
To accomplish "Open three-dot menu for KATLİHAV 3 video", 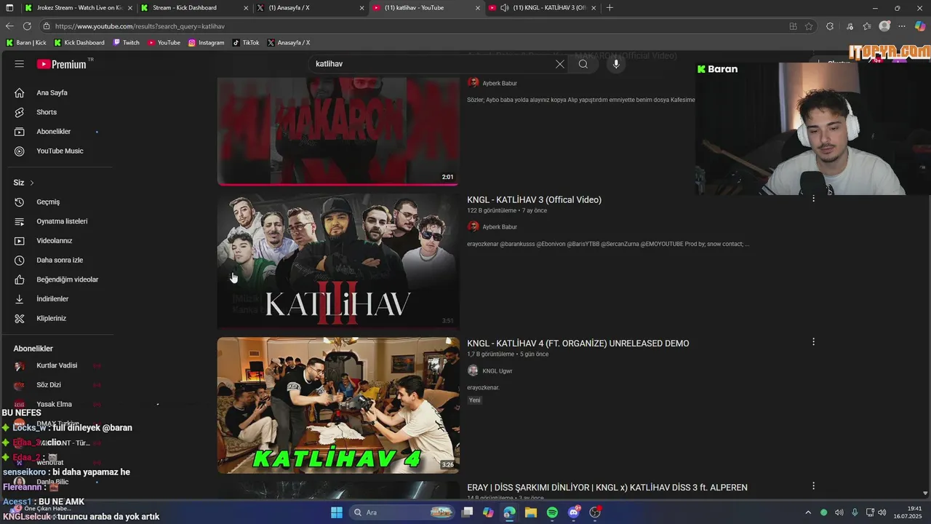I will tap(813, 198).
